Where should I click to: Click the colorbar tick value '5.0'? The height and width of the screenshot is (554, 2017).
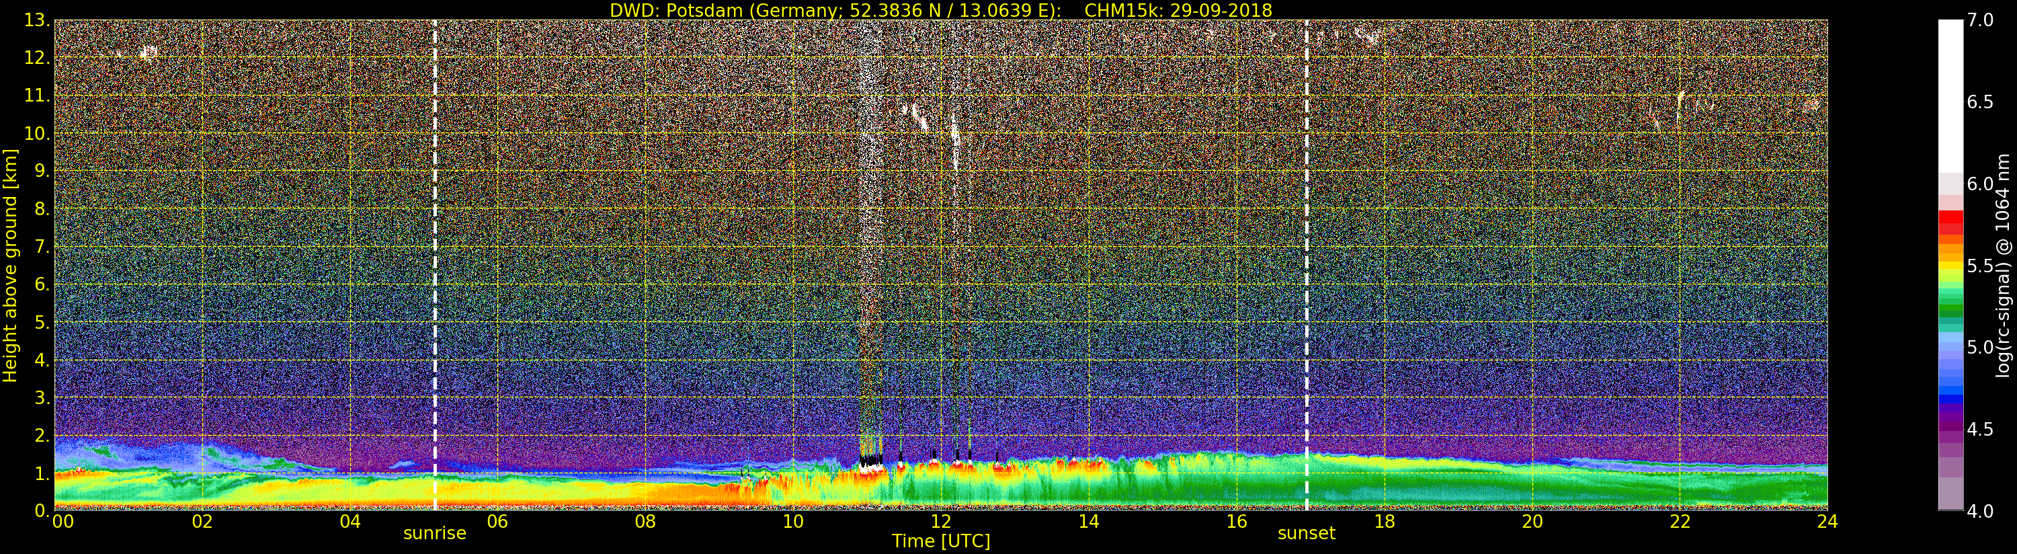[1979, 347]
